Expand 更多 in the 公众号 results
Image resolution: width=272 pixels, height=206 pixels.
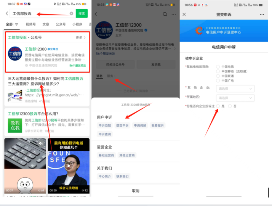[81, 37]
